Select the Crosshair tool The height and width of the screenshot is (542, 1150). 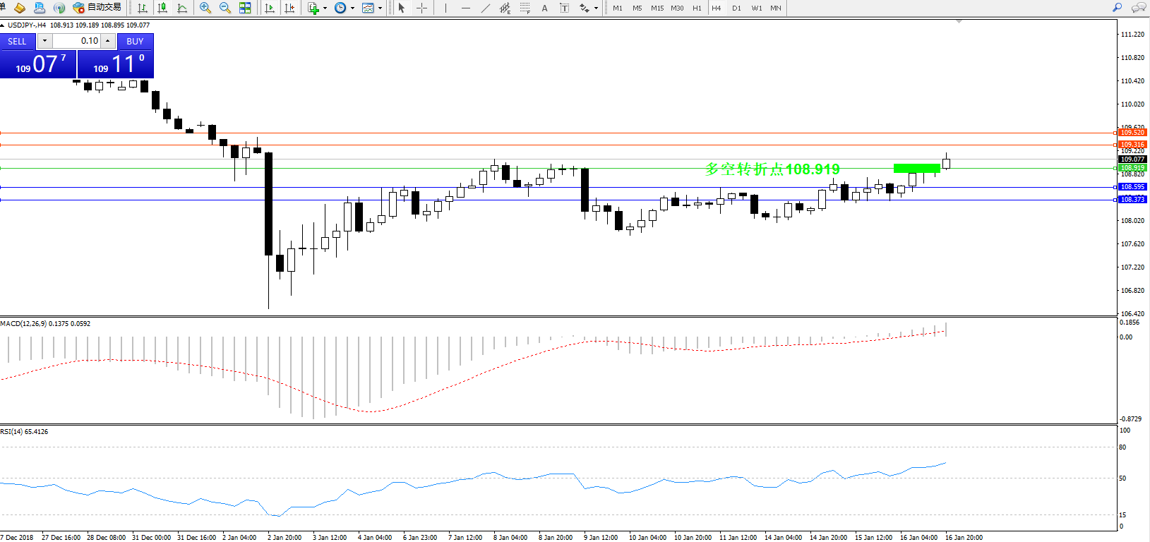click(x=421, y=8)
